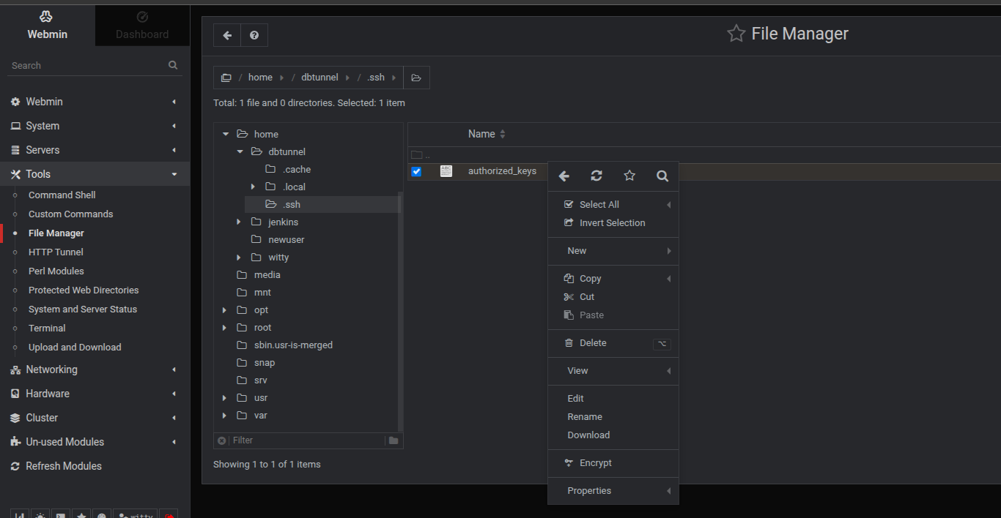
Task: Log out via the red icon in the bottom bar
Action: [x=169, y=514]
